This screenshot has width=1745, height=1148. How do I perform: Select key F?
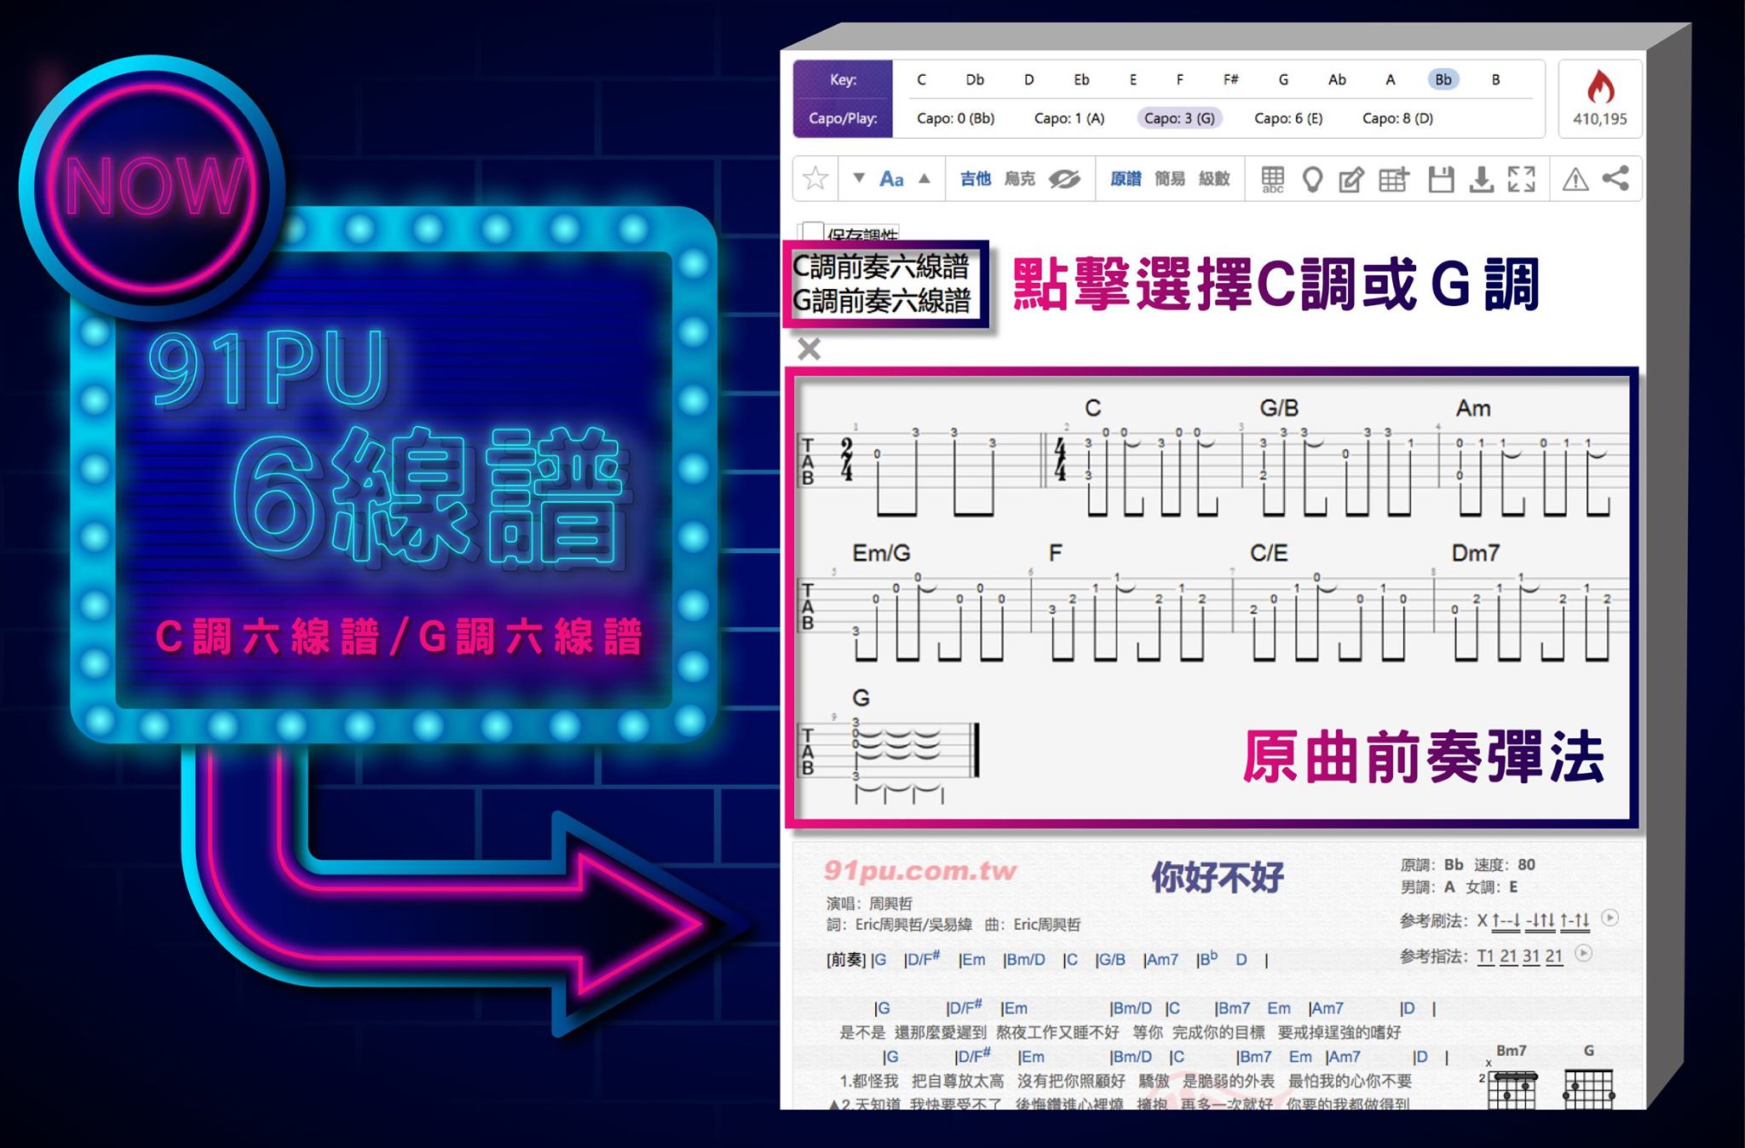[1179, 79]
